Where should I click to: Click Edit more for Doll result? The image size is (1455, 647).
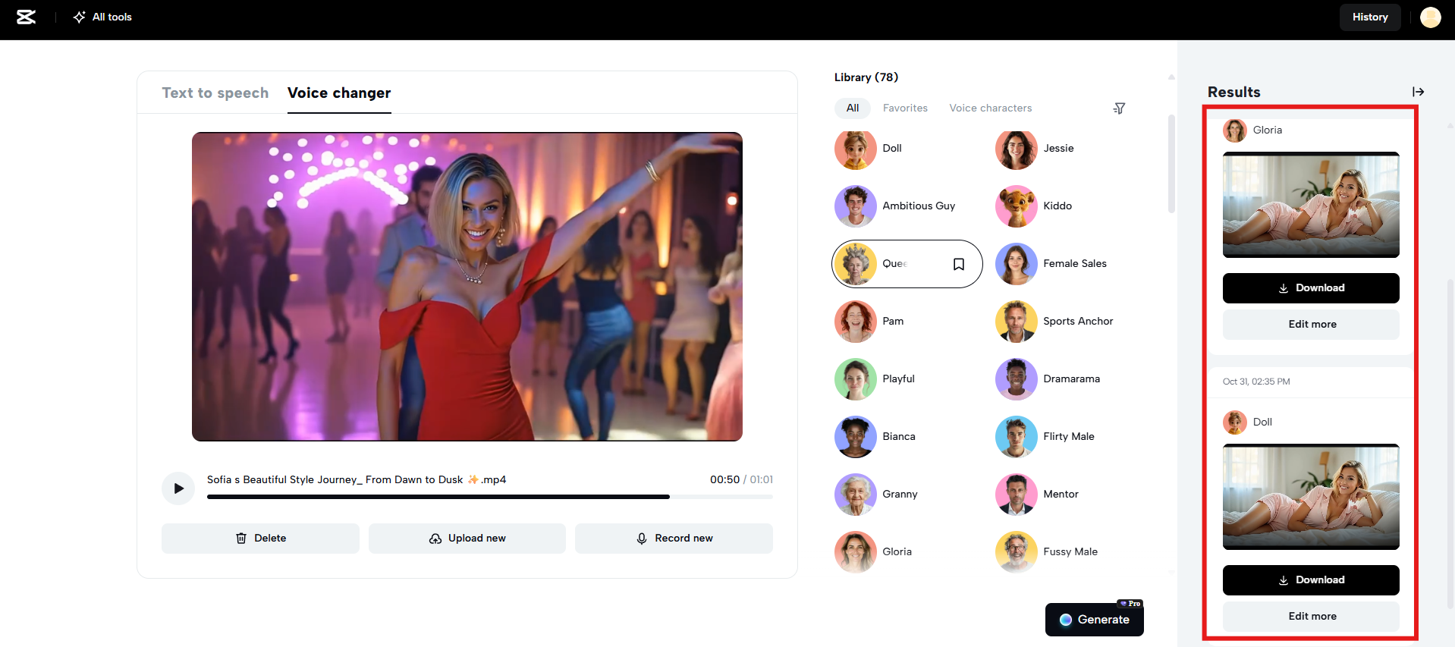[x=1311, y=617]
